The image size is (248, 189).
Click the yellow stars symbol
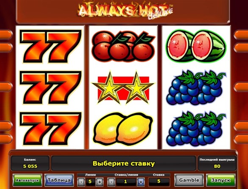pos(123,88)
